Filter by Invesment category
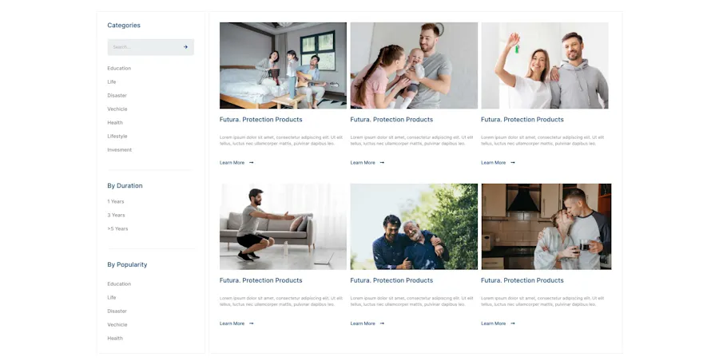719x361 pixels. coord(119,150)
